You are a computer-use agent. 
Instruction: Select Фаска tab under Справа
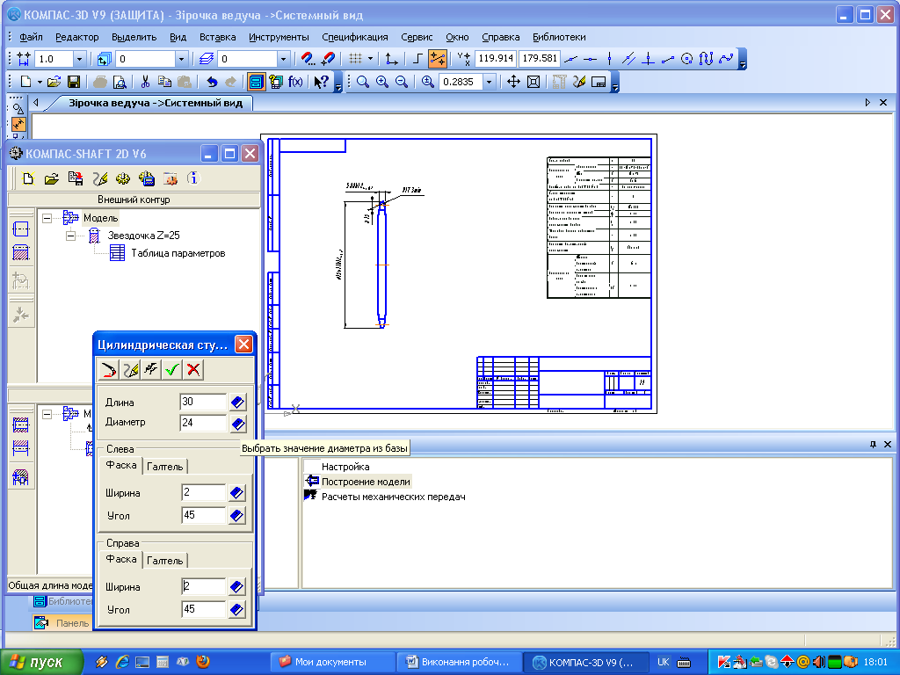tap(121, 559)
